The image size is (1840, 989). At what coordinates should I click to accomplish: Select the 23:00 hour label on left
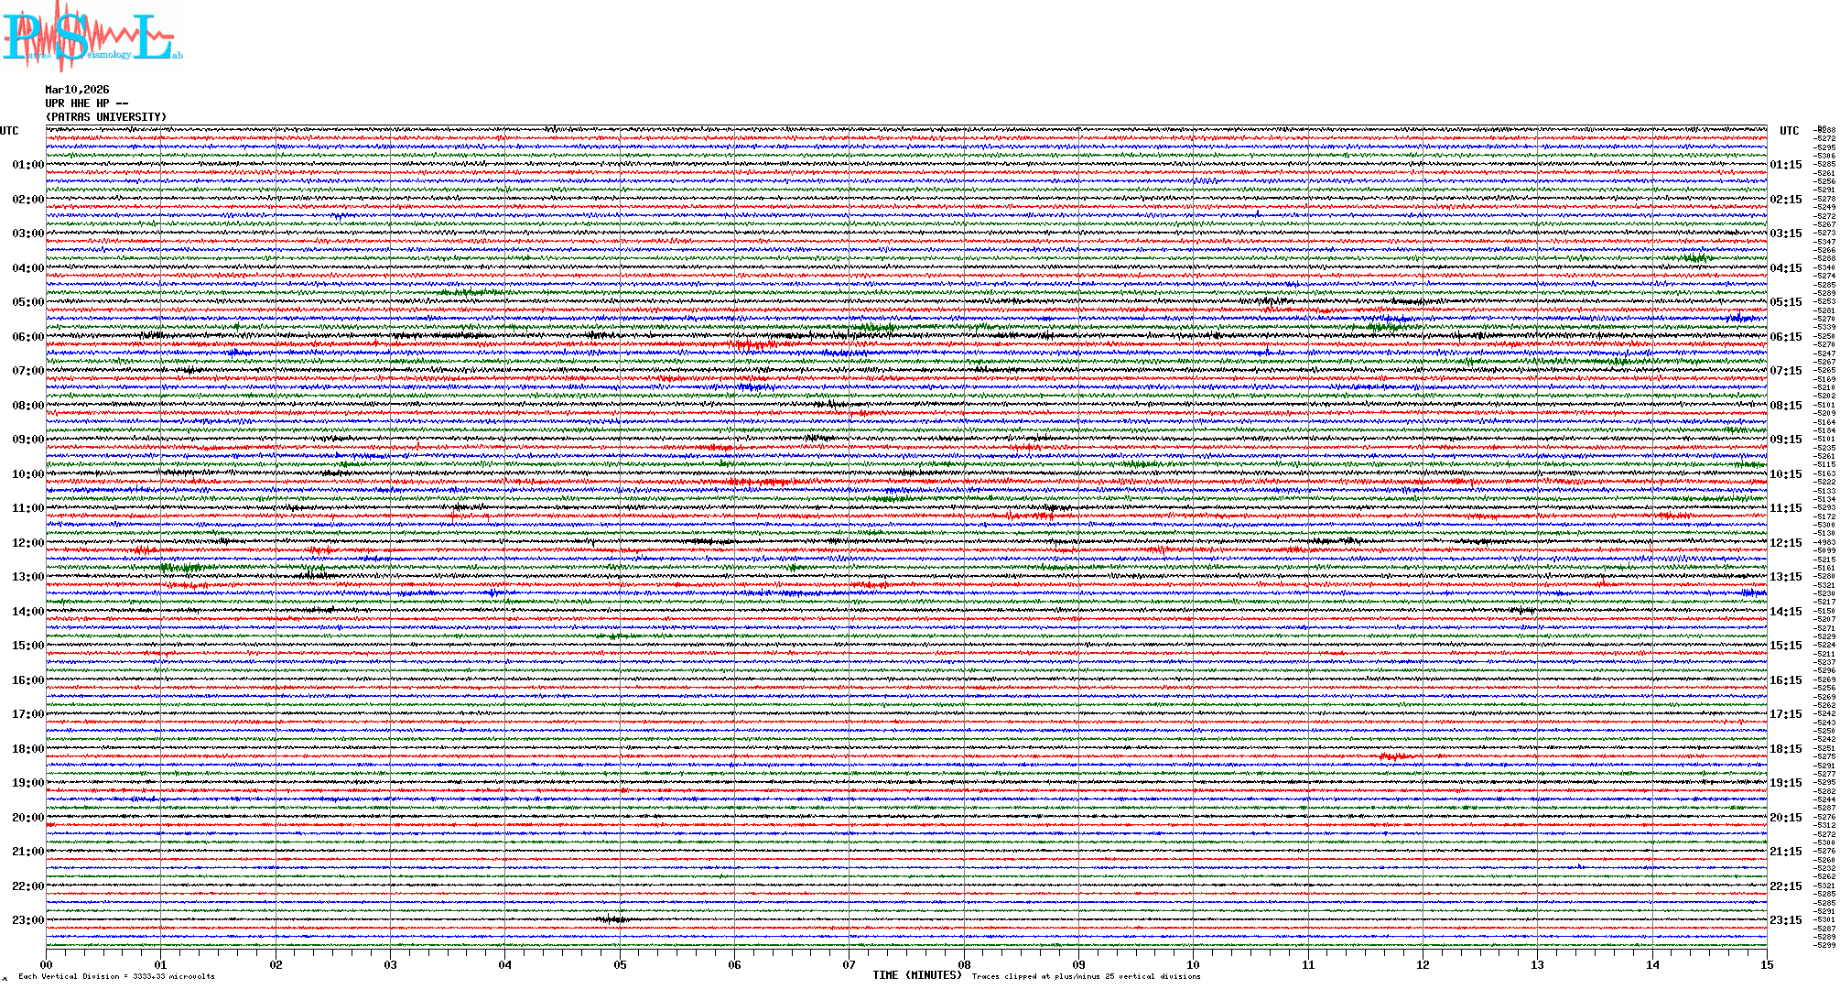[x=27, y=920]
